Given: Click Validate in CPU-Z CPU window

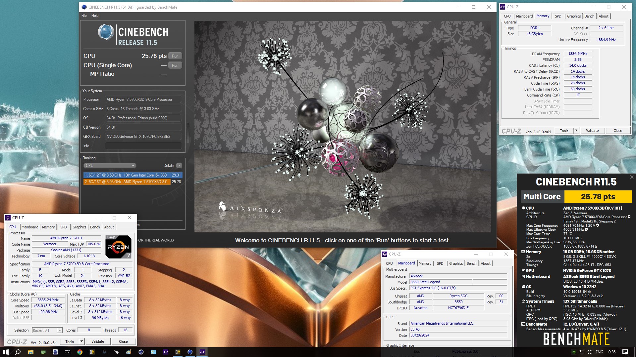Looking at the screenshot, I should pyautogui.click(x=98, y=341).
